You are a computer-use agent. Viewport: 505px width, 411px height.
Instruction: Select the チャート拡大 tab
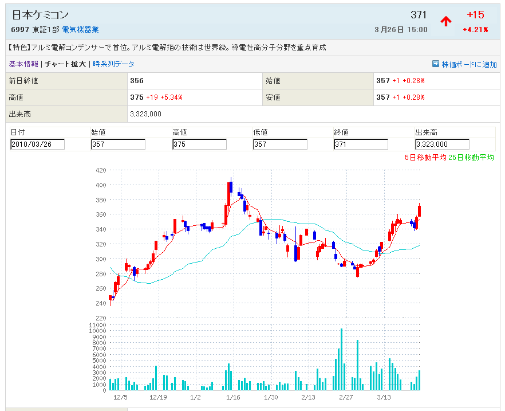(x=65, y=64)
